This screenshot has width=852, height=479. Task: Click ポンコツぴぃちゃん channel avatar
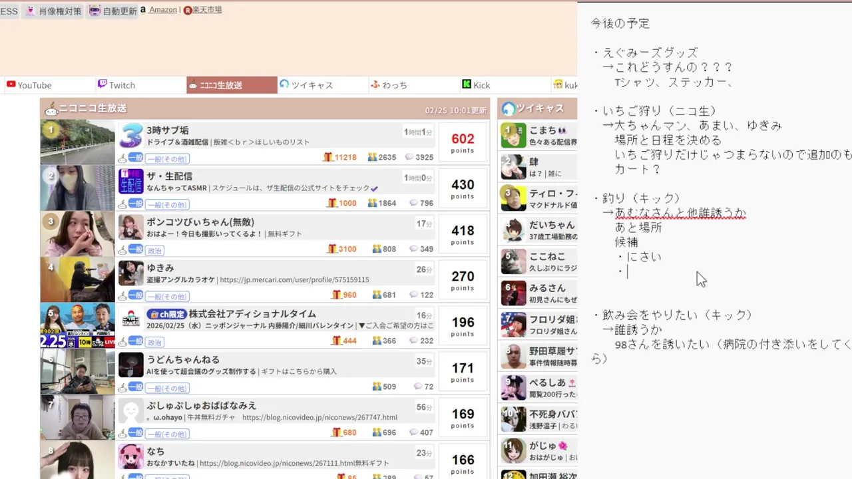point(131,228)
